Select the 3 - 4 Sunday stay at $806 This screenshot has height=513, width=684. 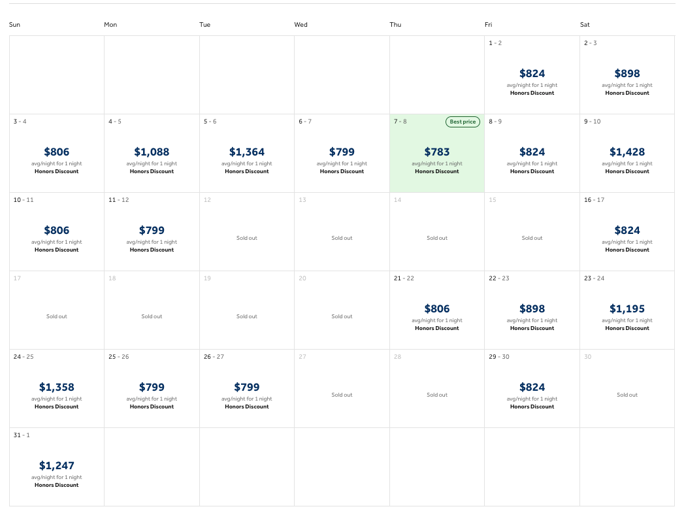click(57, 153)
